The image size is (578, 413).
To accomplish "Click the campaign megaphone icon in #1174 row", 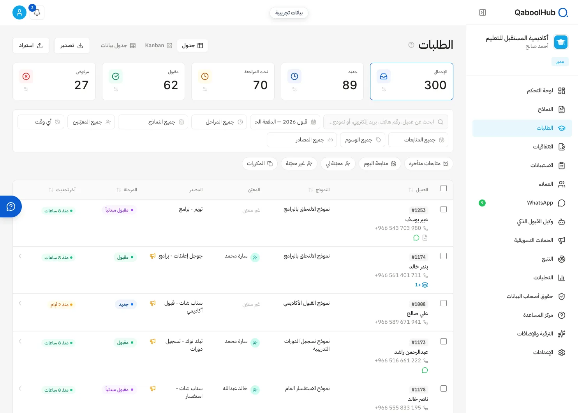I will coord(153,256).
